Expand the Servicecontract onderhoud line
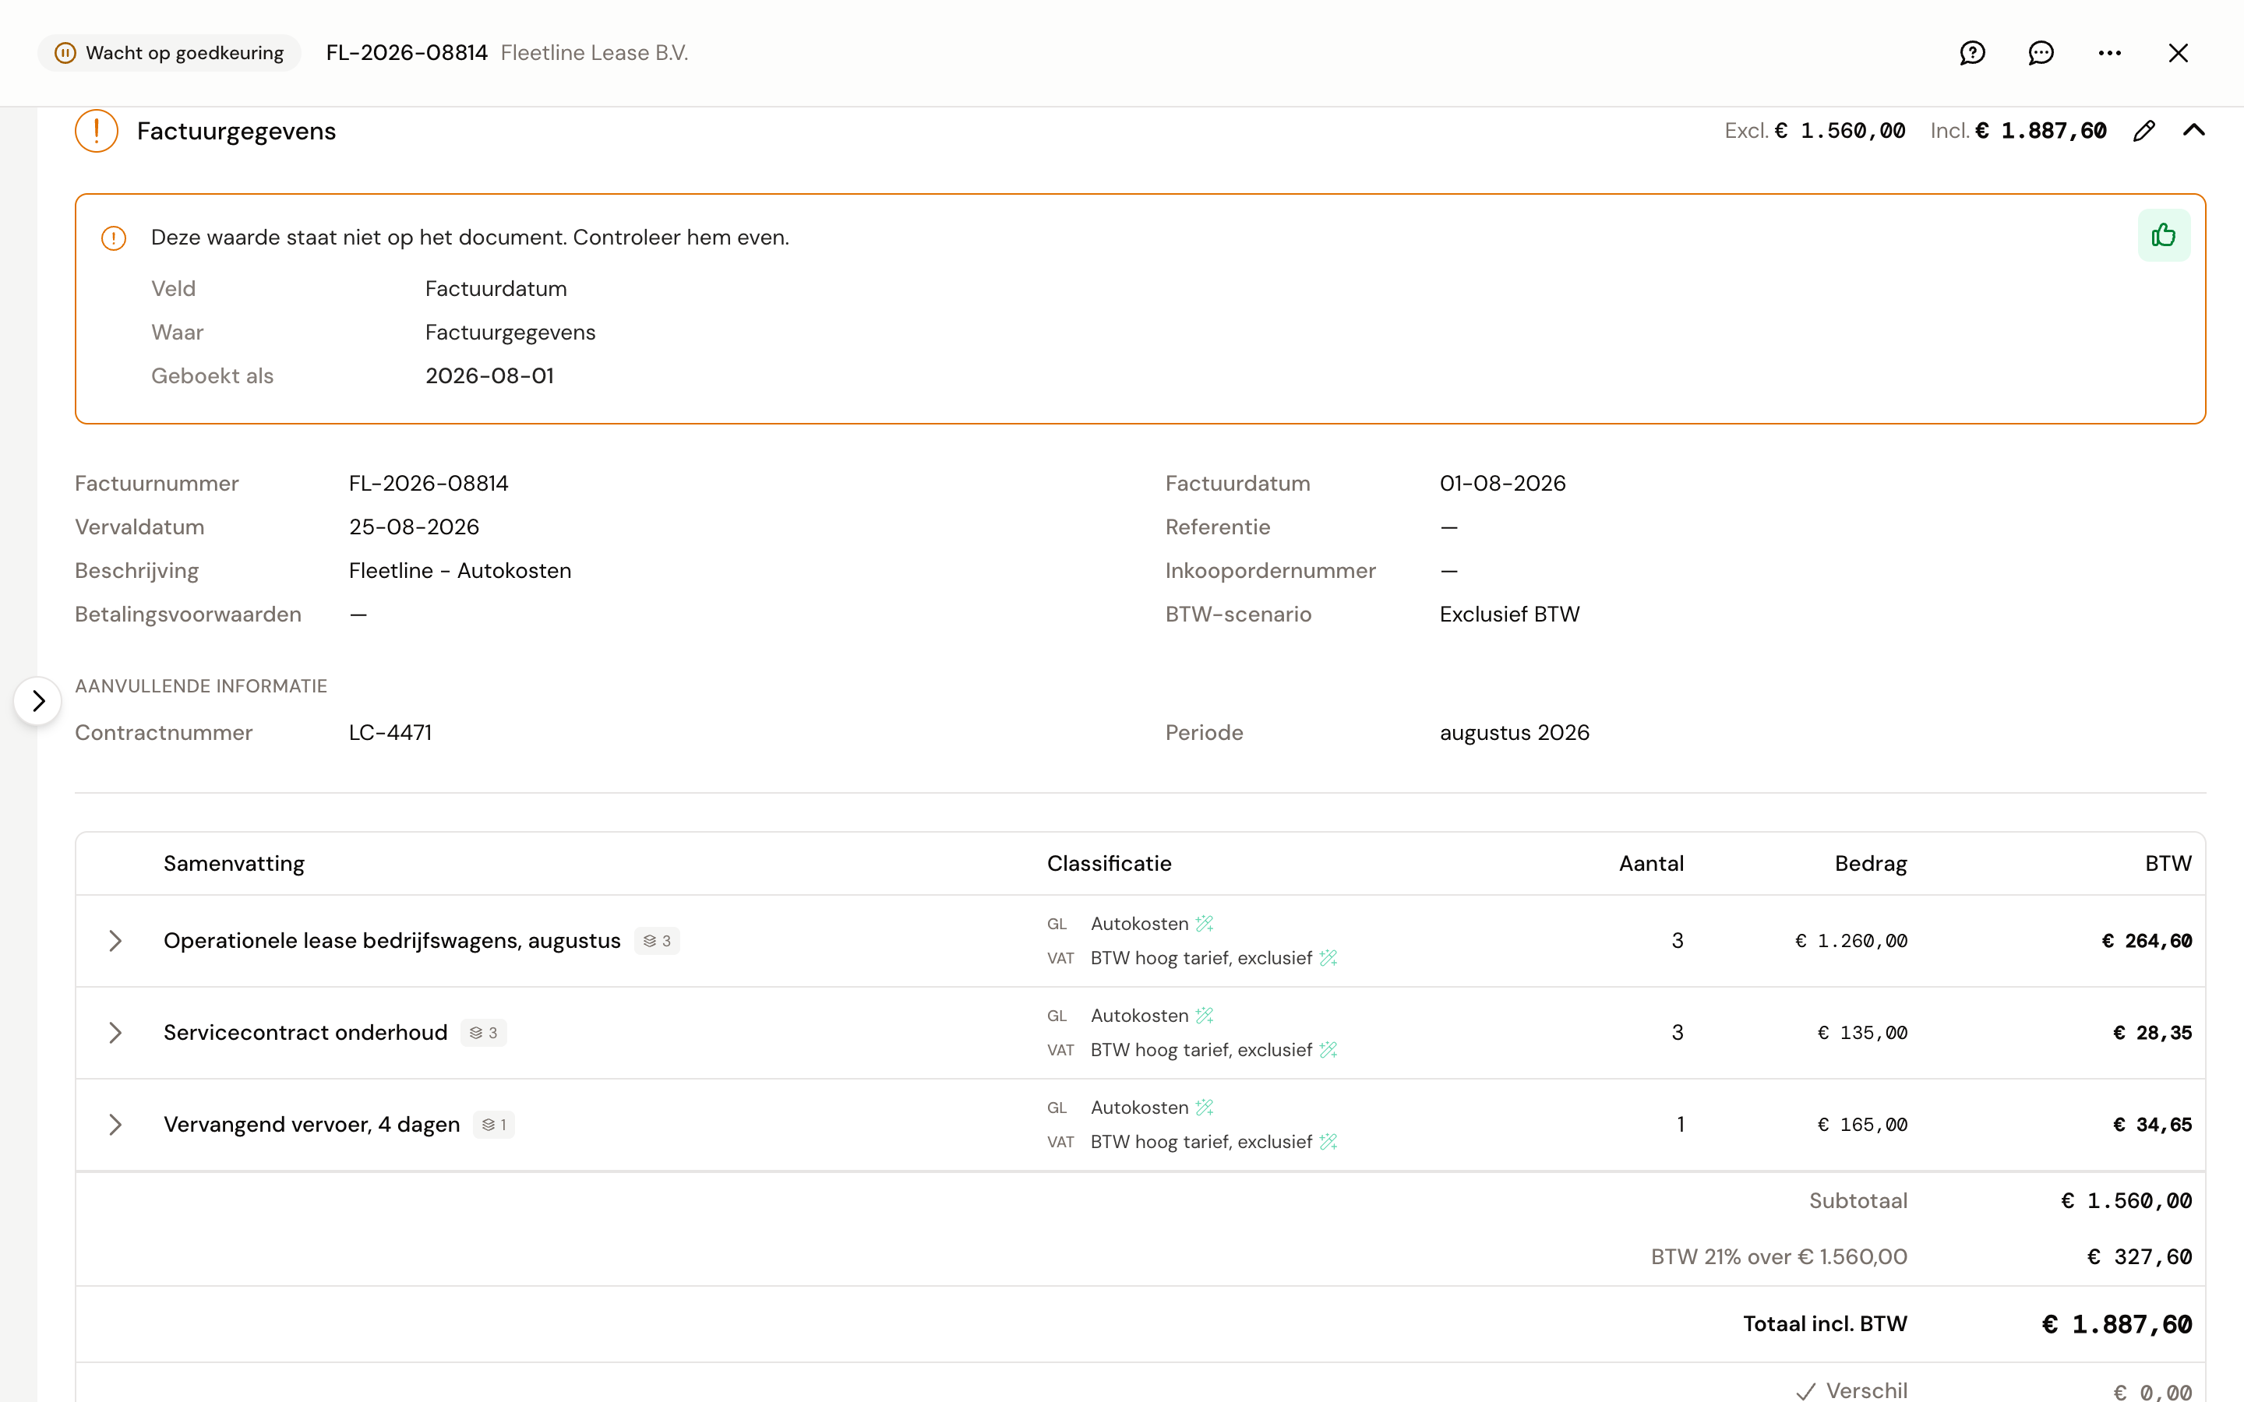Screen dimensions: 2244x1402 [x=115, y=1033]
